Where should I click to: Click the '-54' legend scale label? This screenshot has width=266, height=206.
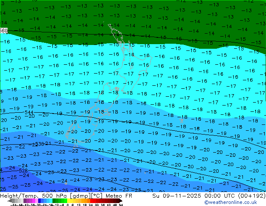pyautogui.click(x=13, y=205)
